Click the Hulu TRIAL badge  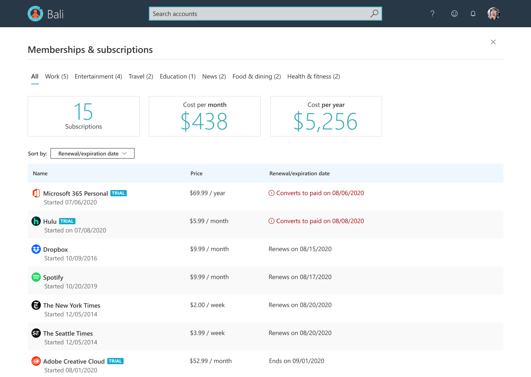[x=67, y=221]
